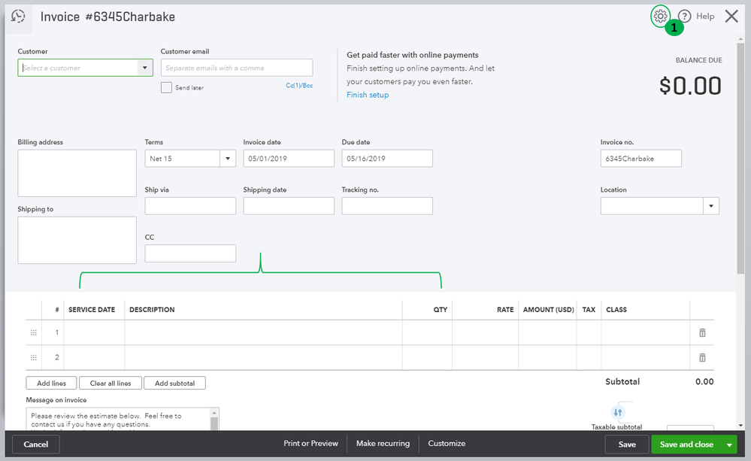Enable the Send later checkbox
751x461 pixels.
(x=167, y=87)
